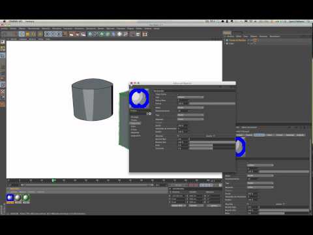Image resolution: width=313 pixels, height=235 pixels.
Task: Click the light object icon
Action: (x=132, y=34)
